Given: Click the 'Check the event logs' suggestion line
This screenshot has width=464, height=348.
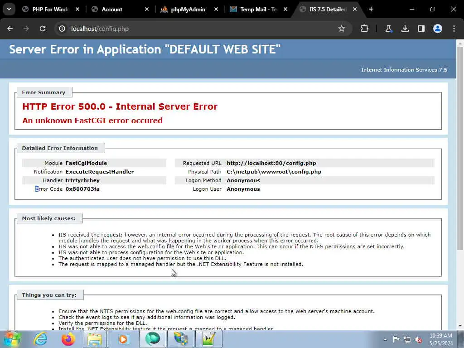Looking at the screenshot, I should (147, 317).
